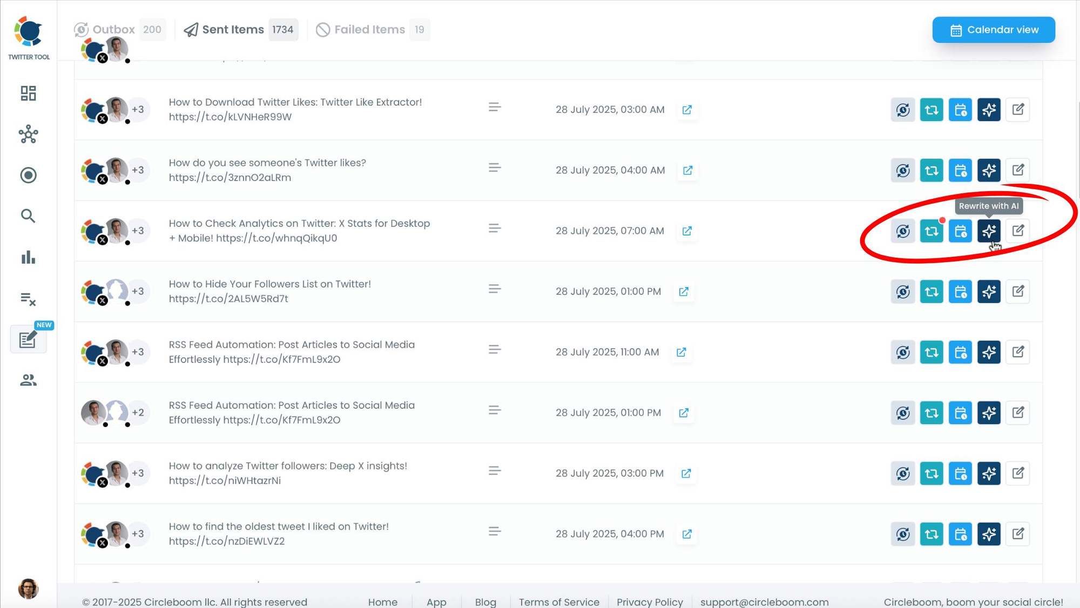
Task: Click Rewrite with AI for Check Analytics post
Action: click(989, 231)
